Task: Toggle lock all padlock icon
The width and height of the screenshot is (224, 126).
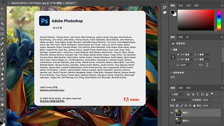Action: [194, 105]
